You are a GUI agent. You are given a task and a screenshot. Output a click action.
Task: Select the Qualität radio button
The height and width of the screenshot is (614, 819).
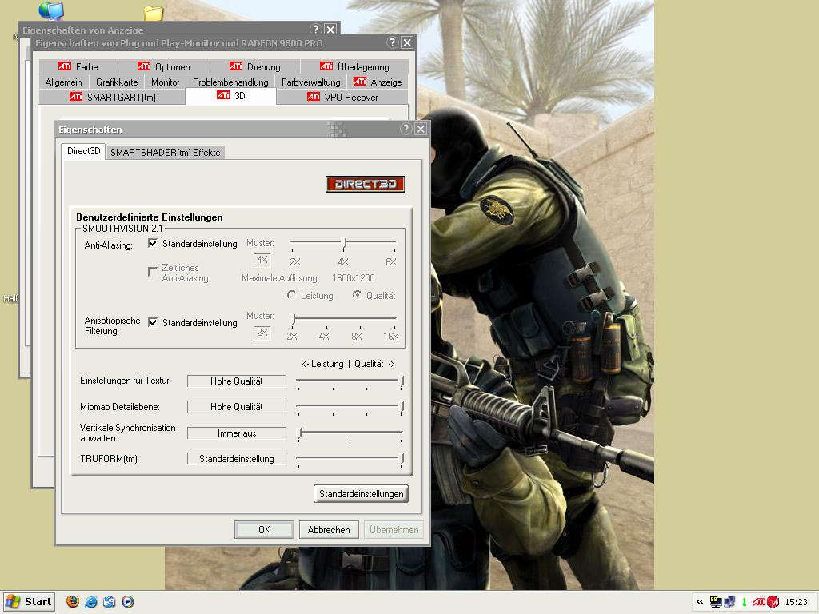pos(357,295)
